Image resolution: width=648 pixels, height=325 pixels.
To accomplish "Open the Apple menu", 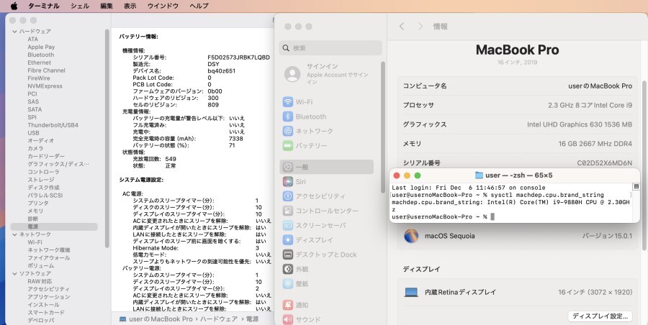I will (x=14, y=6).
